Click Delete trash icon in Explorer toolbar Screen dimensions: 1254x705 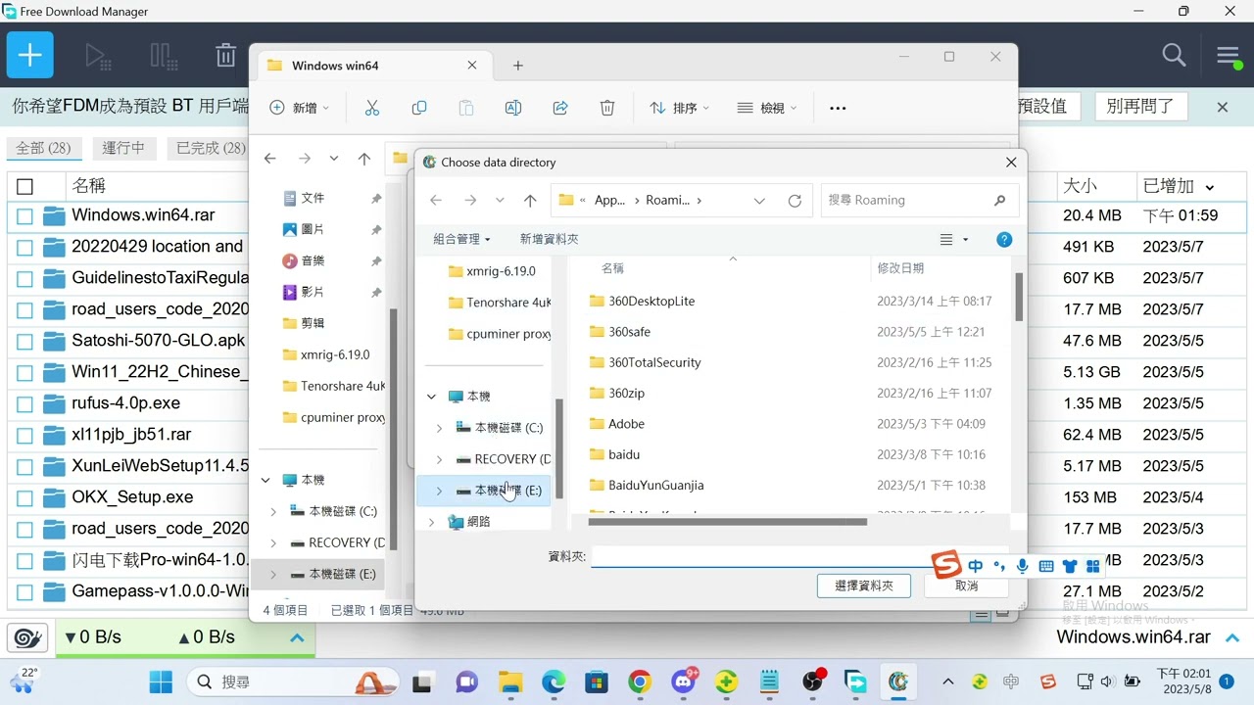607,108
